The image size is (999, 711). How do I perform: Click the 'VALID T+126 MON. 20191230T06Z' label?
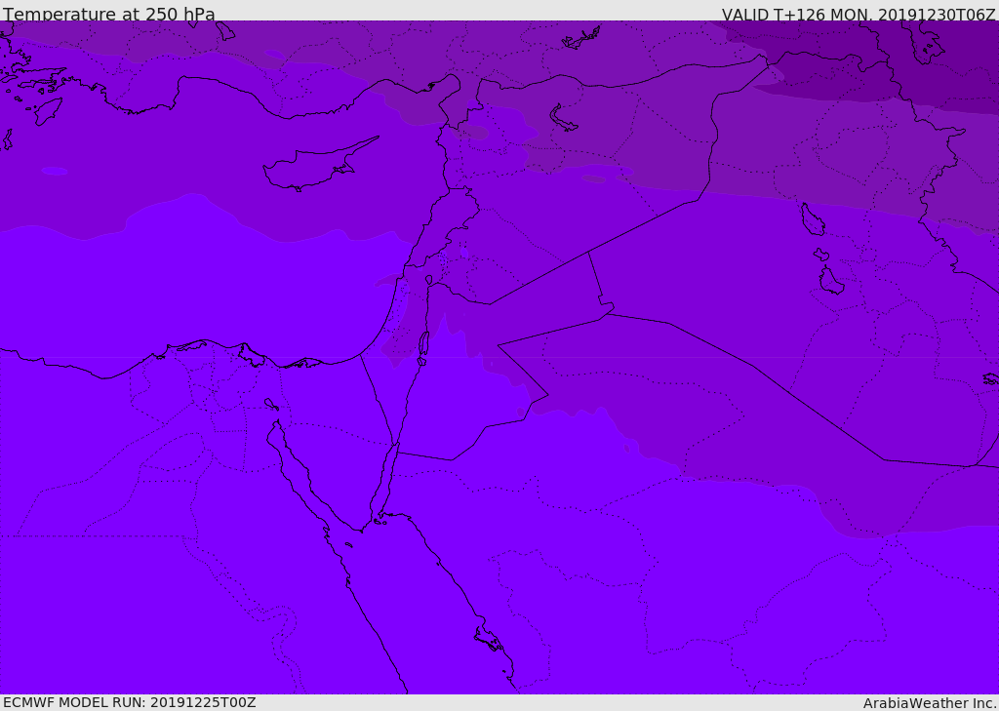pos(859,14)
